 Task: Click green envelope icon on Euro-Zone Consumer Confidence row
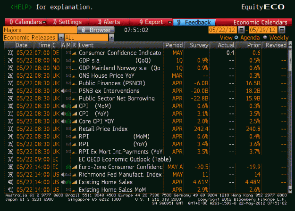click(x=68, y=167)
